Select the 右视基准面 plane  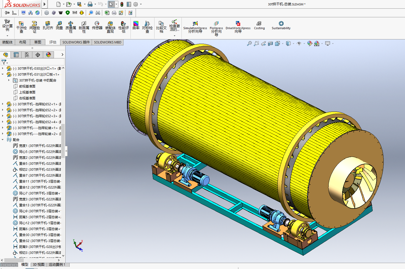tap(27, 98)
